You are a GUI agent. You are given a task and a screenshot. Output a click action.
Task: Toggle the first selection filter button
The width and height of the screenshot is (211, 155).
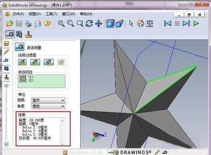tap(22, 62)
